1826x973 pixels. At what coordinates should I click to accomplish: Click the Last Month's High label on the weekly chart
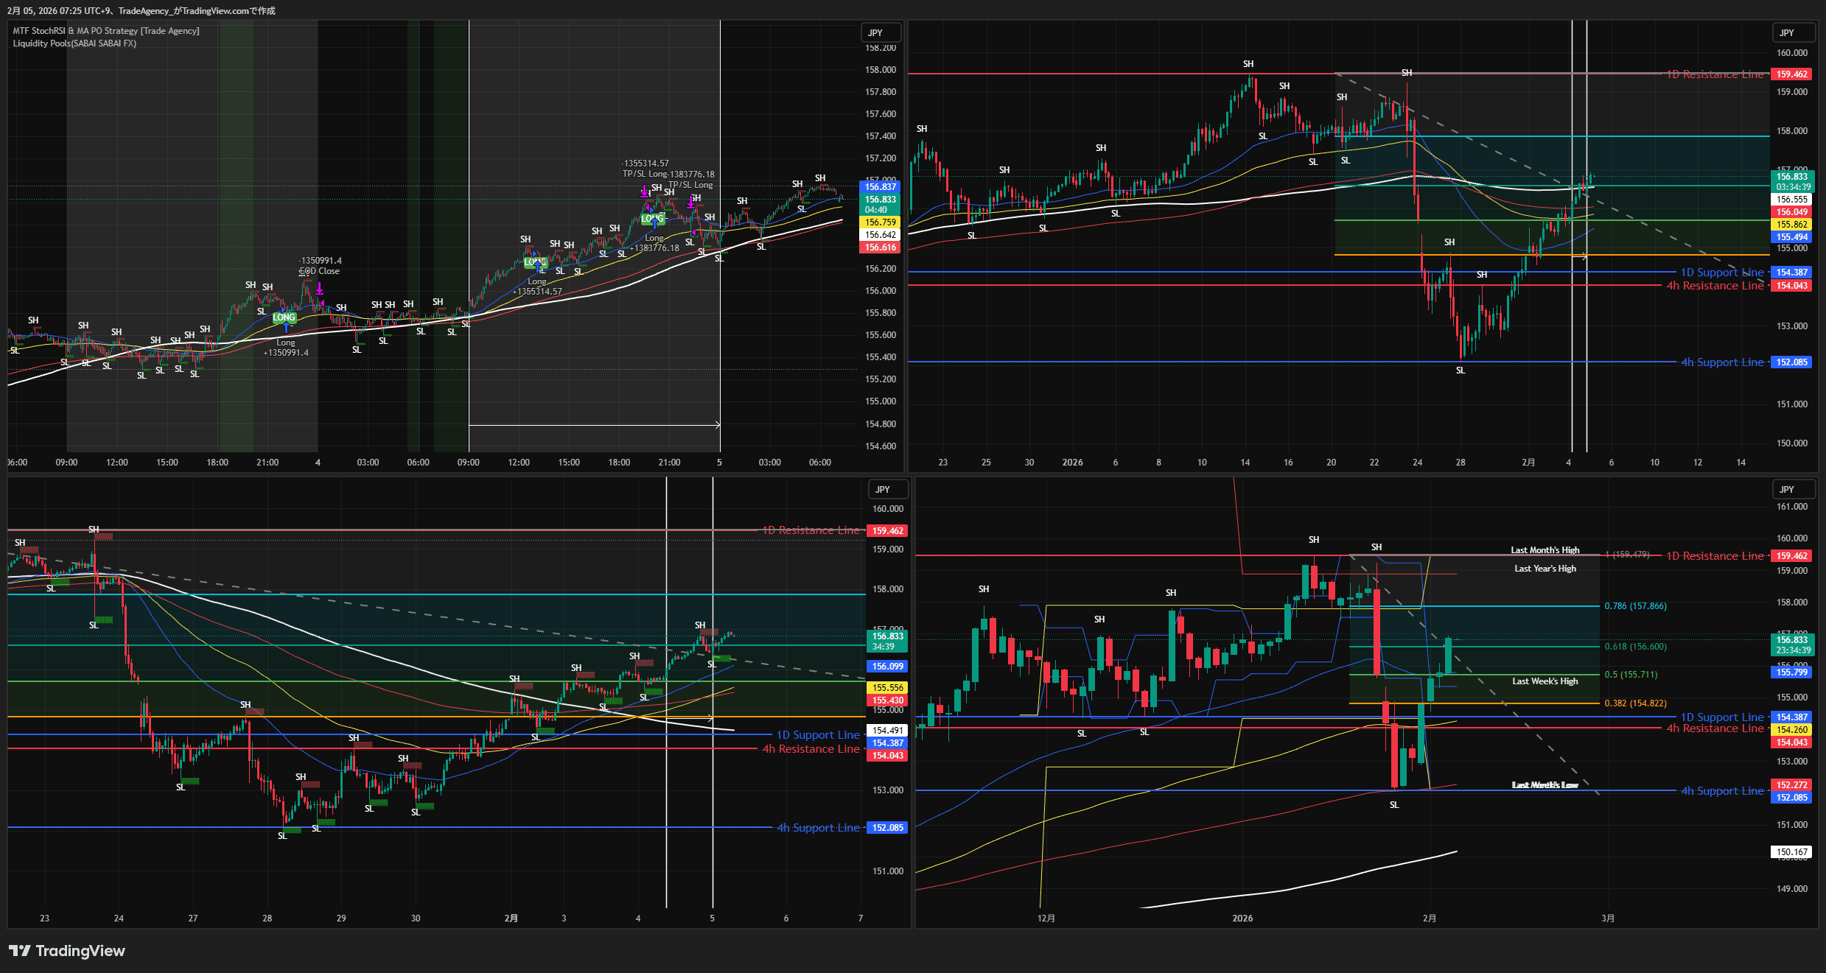[1545, 549]
